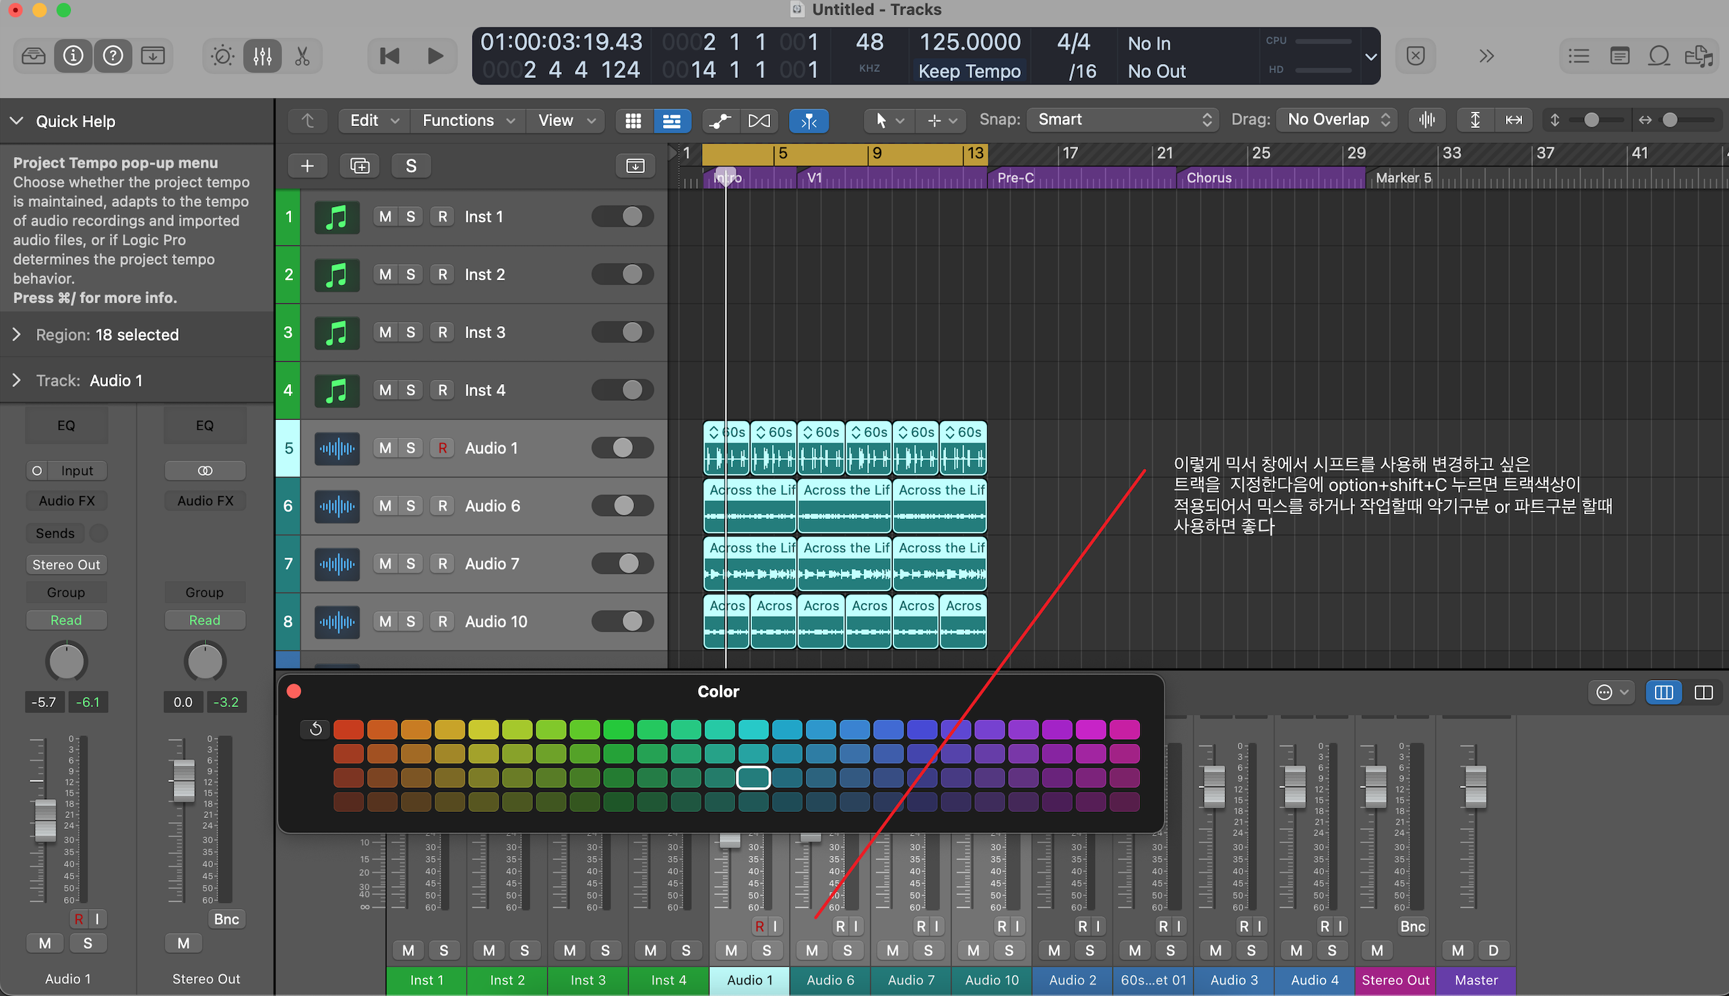Add a new track with plus button
The width and height of the screenshot is (1729, 996).
coord(307,166)
